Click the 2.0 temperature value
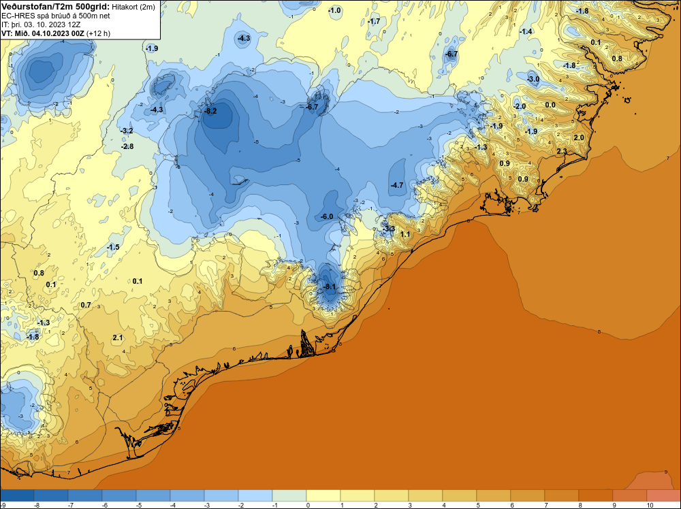 click(x=578, y=137)
